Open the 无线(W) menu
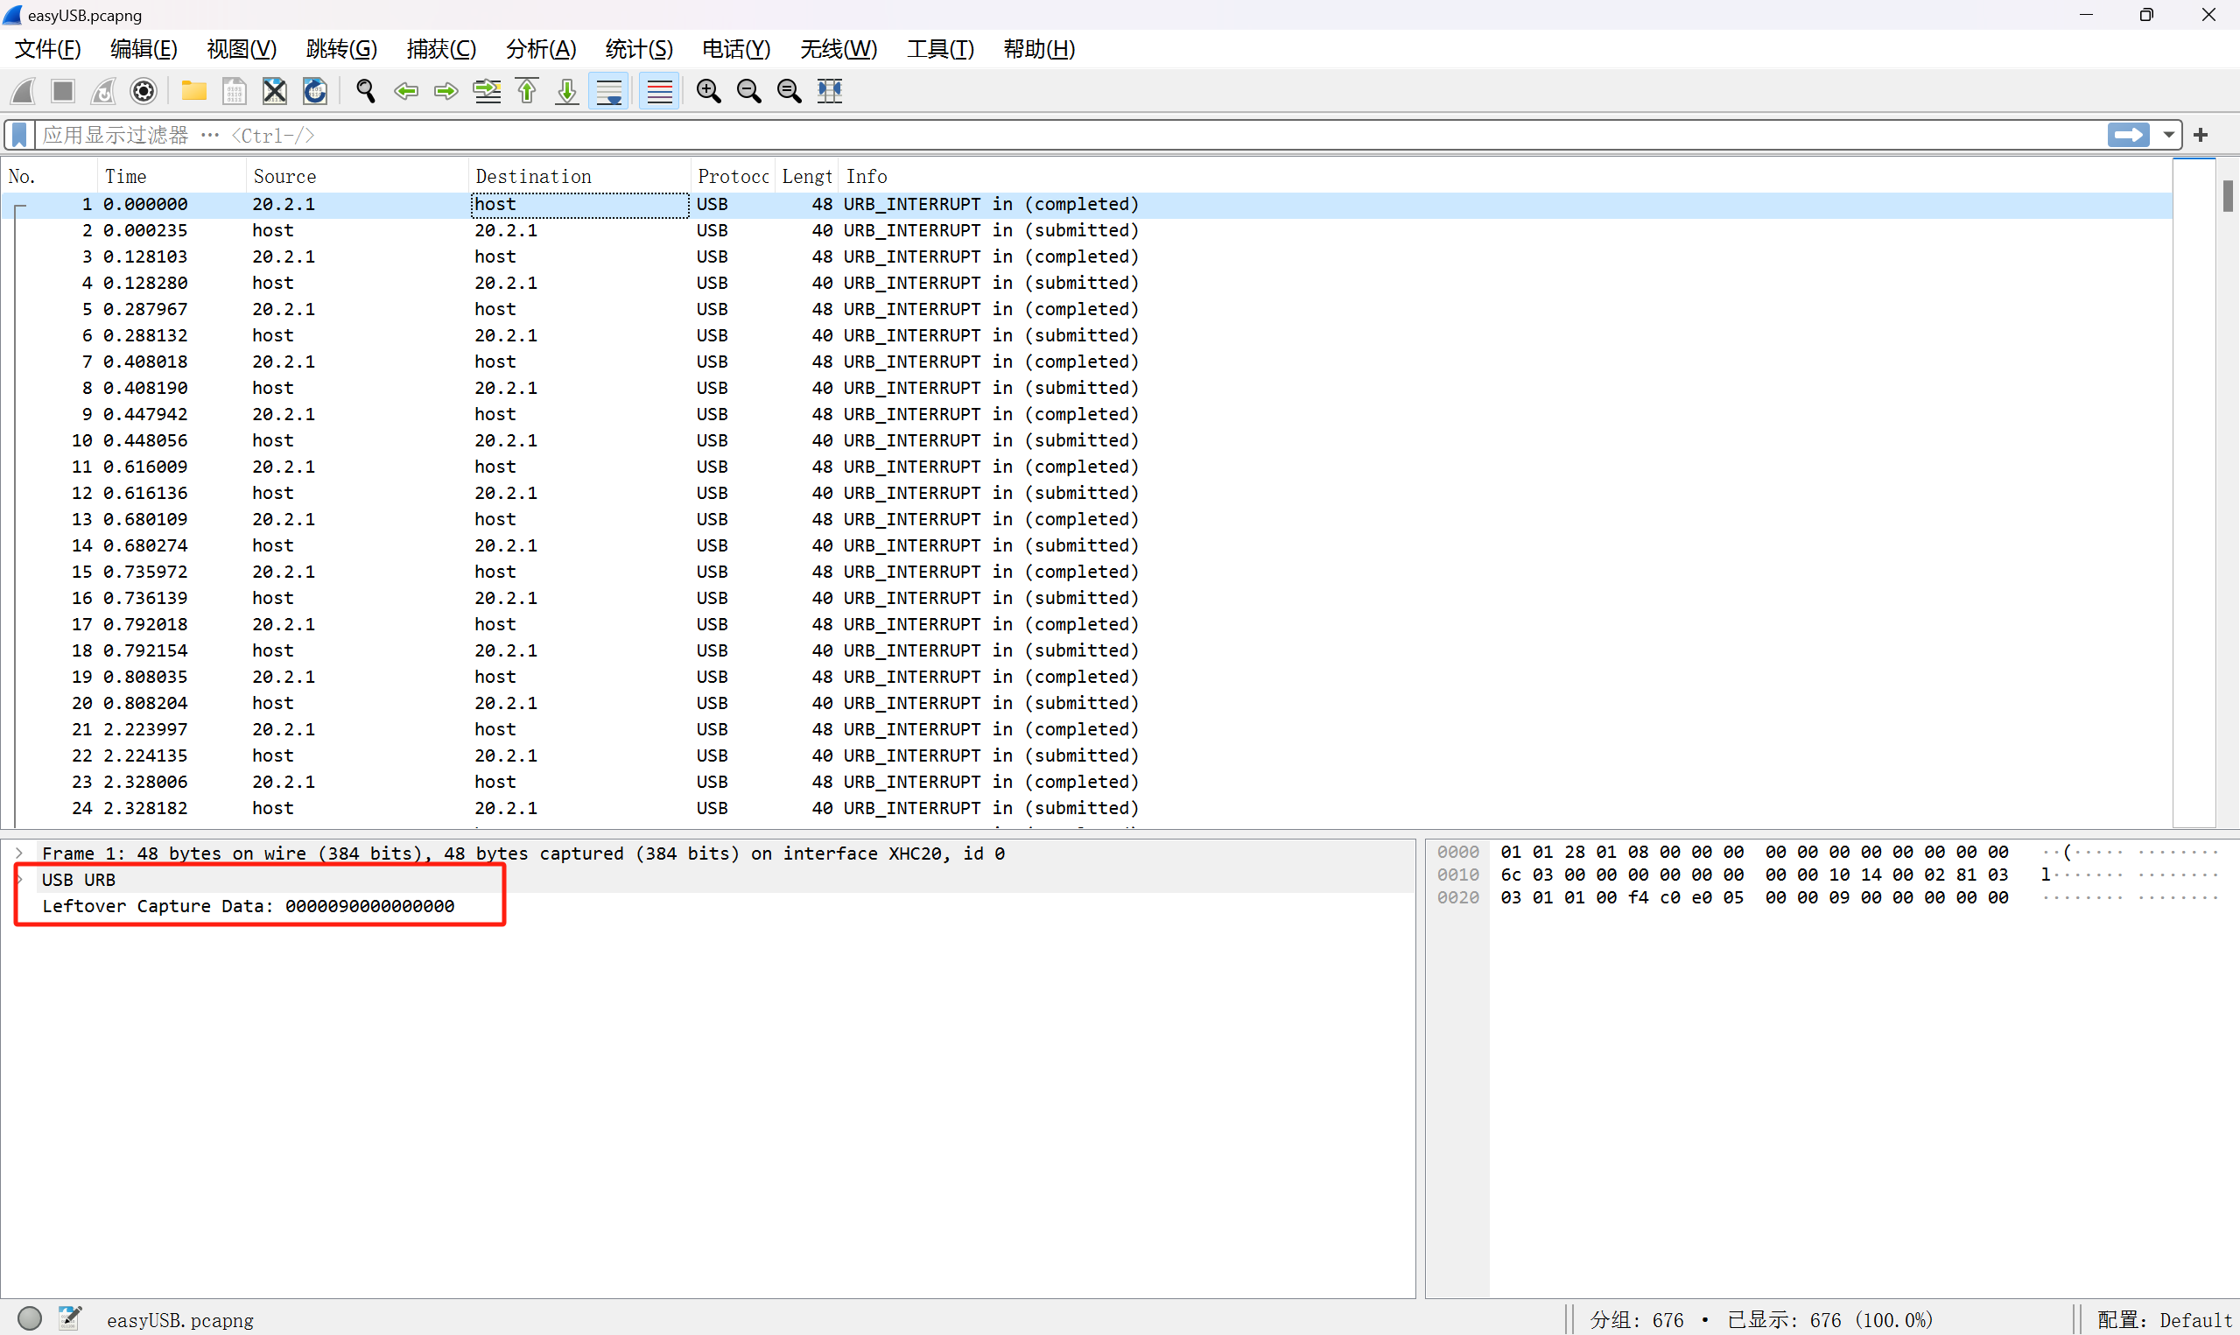 pos(839,50)
